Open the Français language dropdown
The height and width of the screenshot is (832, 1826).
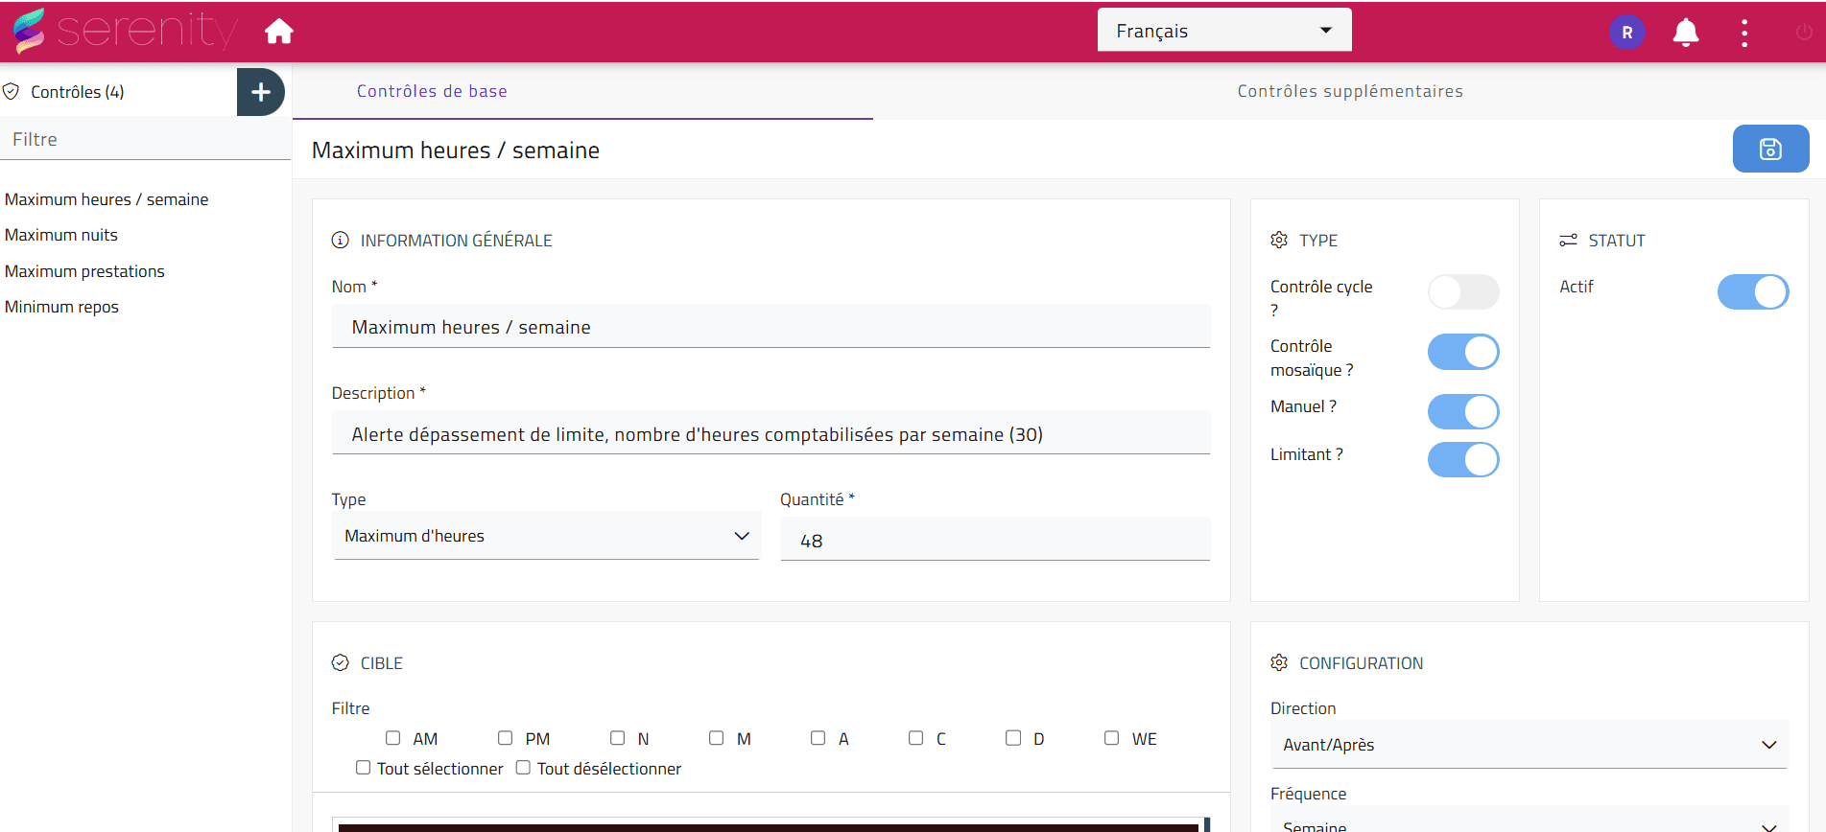click(1223, 31)
